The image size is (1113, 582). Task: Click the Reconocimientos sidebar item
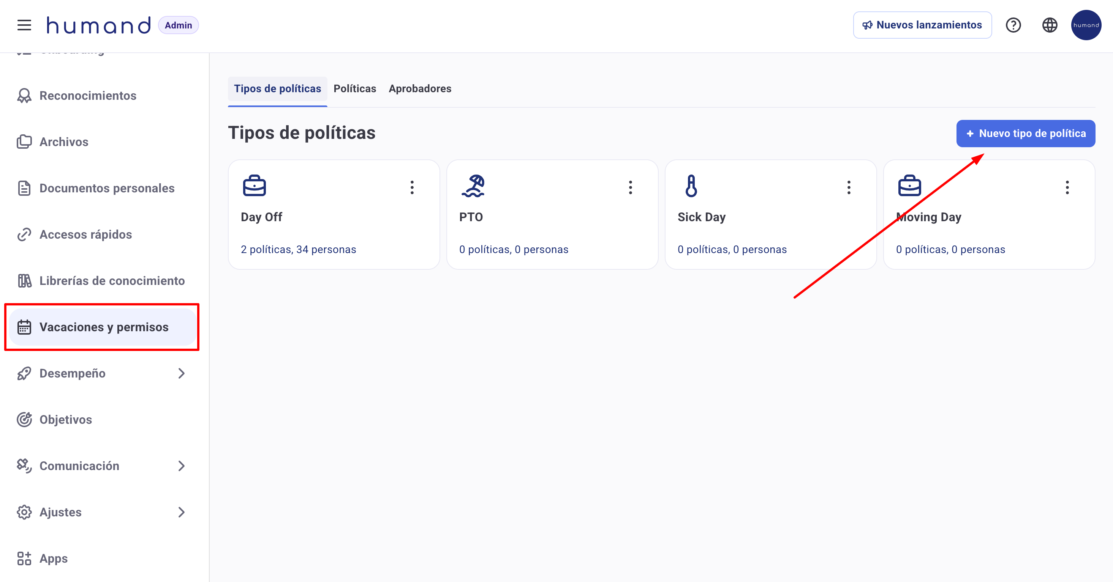click(x=88, y=95)
